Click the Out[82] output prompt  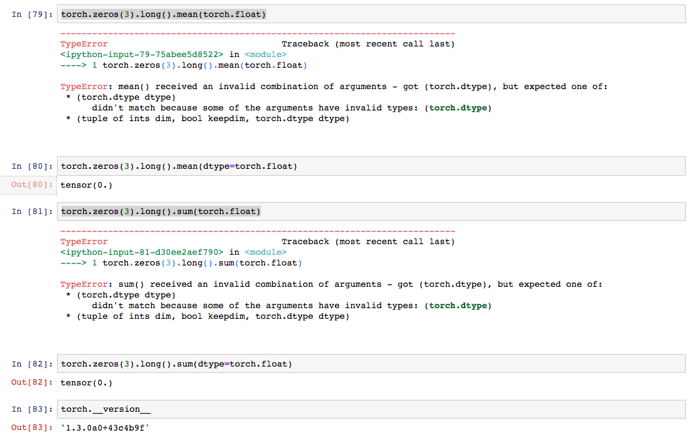[x=31, y=382]
